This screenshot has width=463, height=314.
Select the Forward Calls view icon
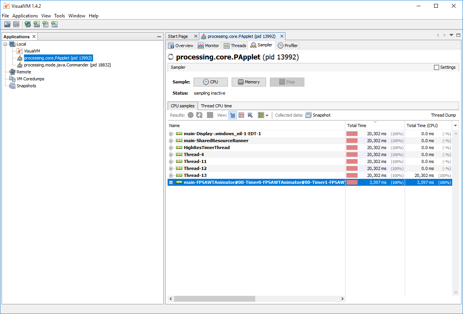click(232, 115)
